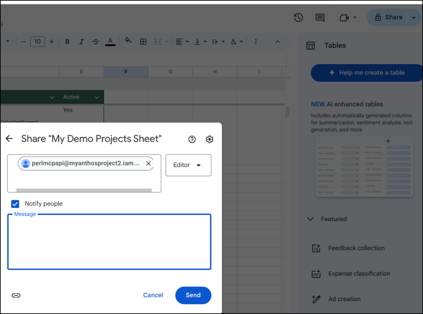Open the Active column dropdown
The height and width of the screenshot is (314, 423).
(x=96, y=97)
